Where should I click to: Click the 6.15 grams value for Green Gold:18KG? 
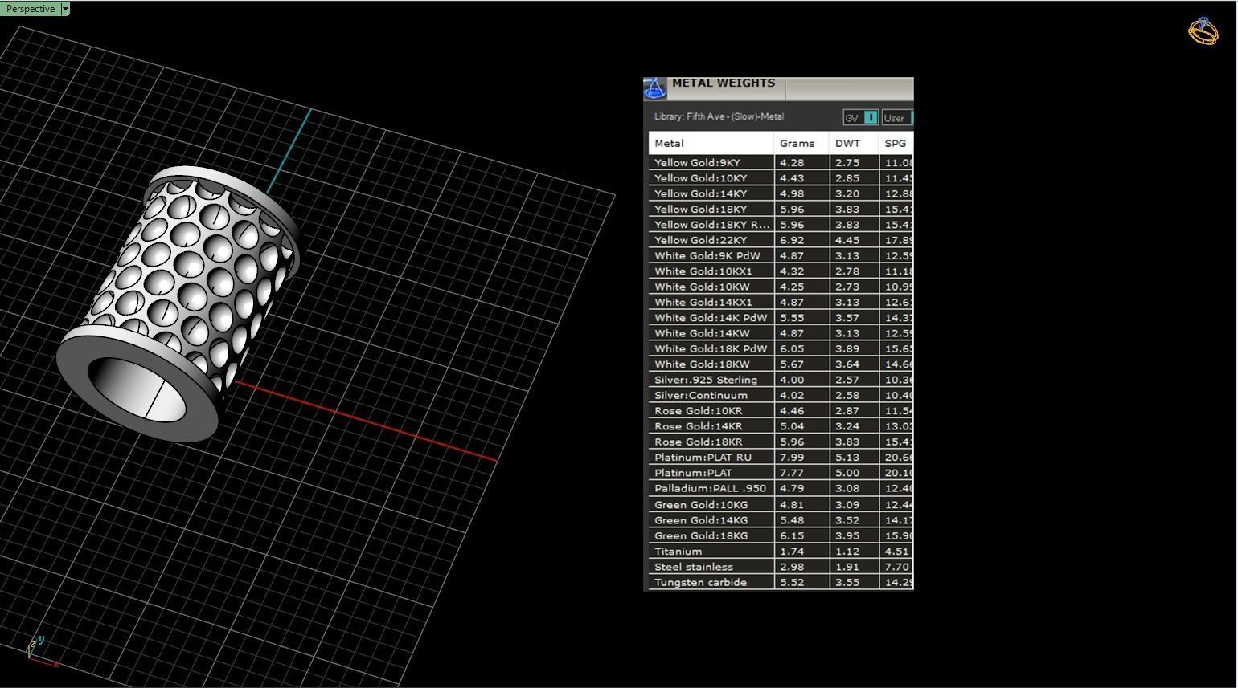[x=792, y=535]
